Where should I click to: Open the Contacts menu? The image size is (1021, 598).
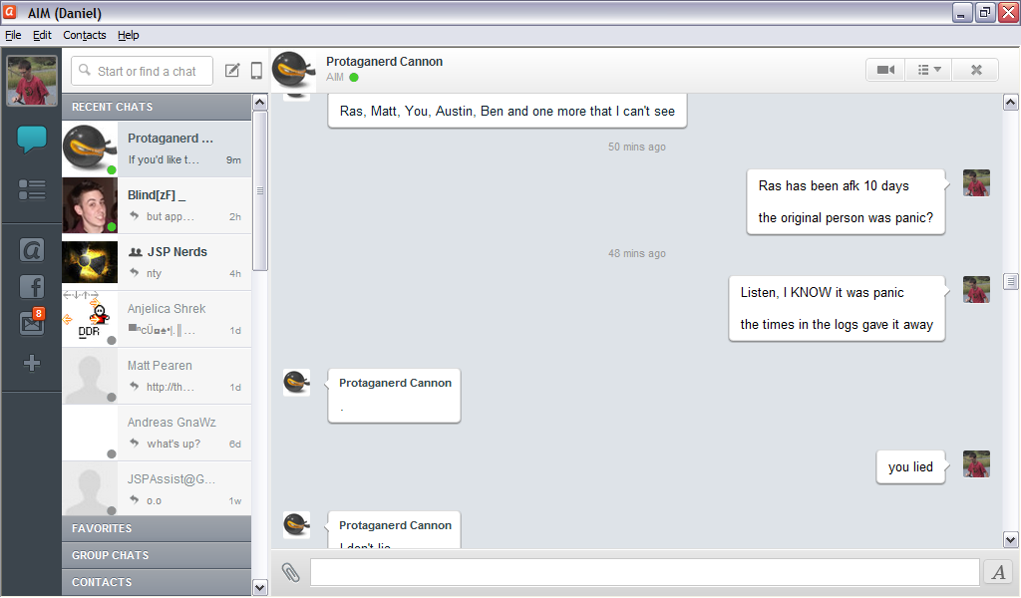(x=85, y=35)
